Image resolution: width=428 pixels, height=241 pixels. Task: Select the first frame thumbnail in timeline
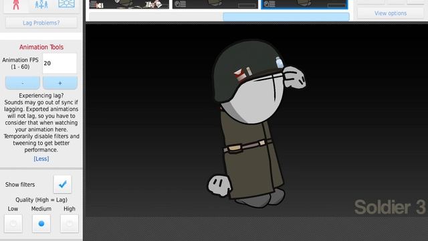tap(129, 4)
